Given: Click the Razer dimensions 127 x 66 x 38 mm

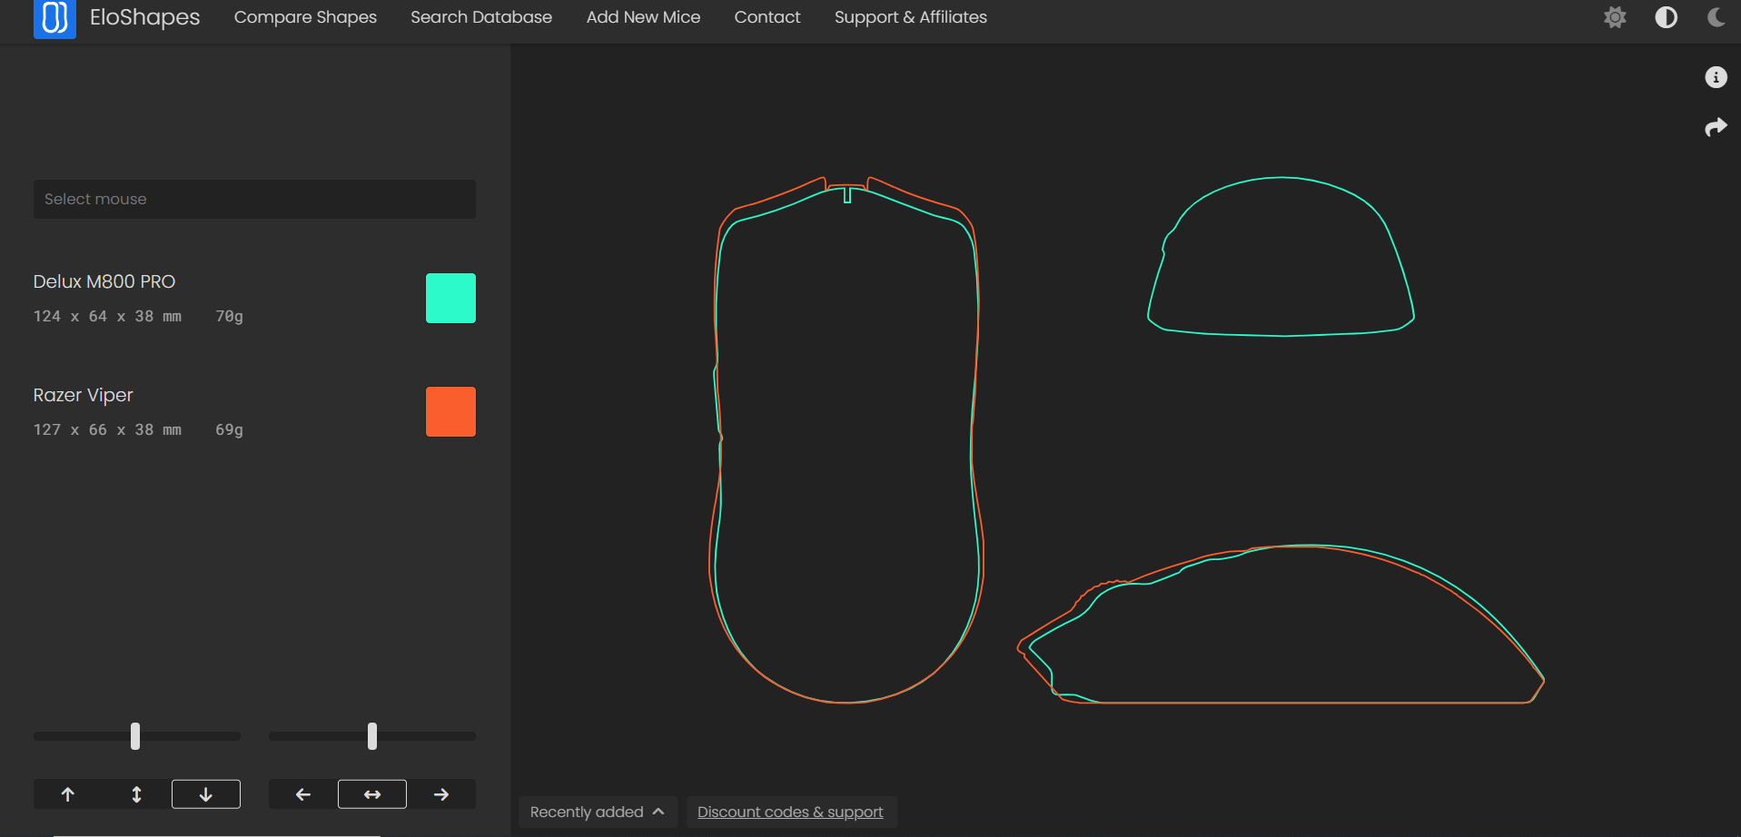Looking at the screenshot, I should coord(107,429).
